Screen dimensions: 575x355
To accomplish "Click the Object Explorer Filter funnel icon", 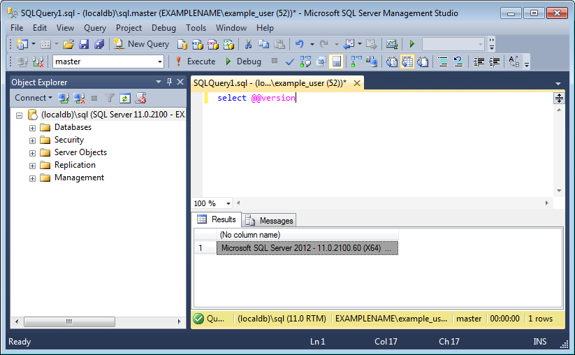I will coord(109,98).
